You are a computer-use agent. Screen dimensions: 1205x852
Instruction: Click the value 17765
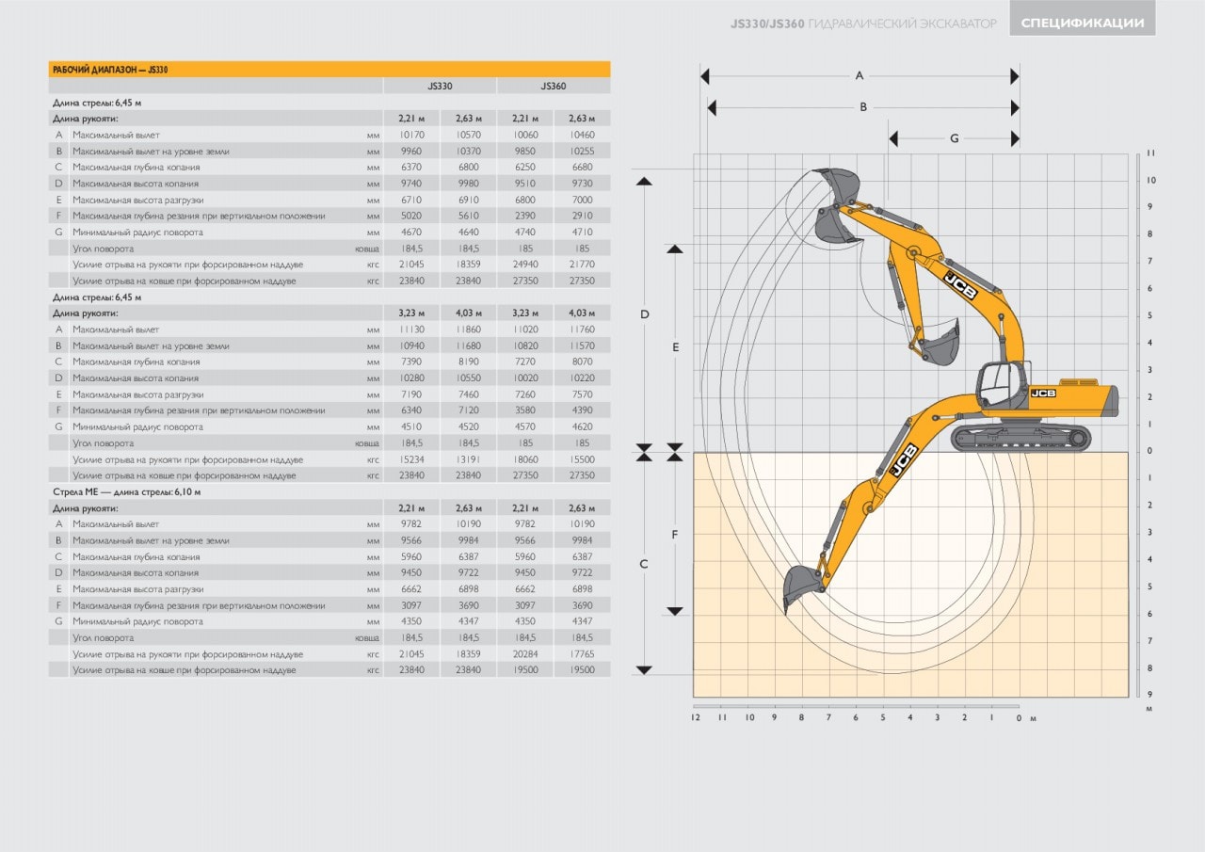pos(582,654)
